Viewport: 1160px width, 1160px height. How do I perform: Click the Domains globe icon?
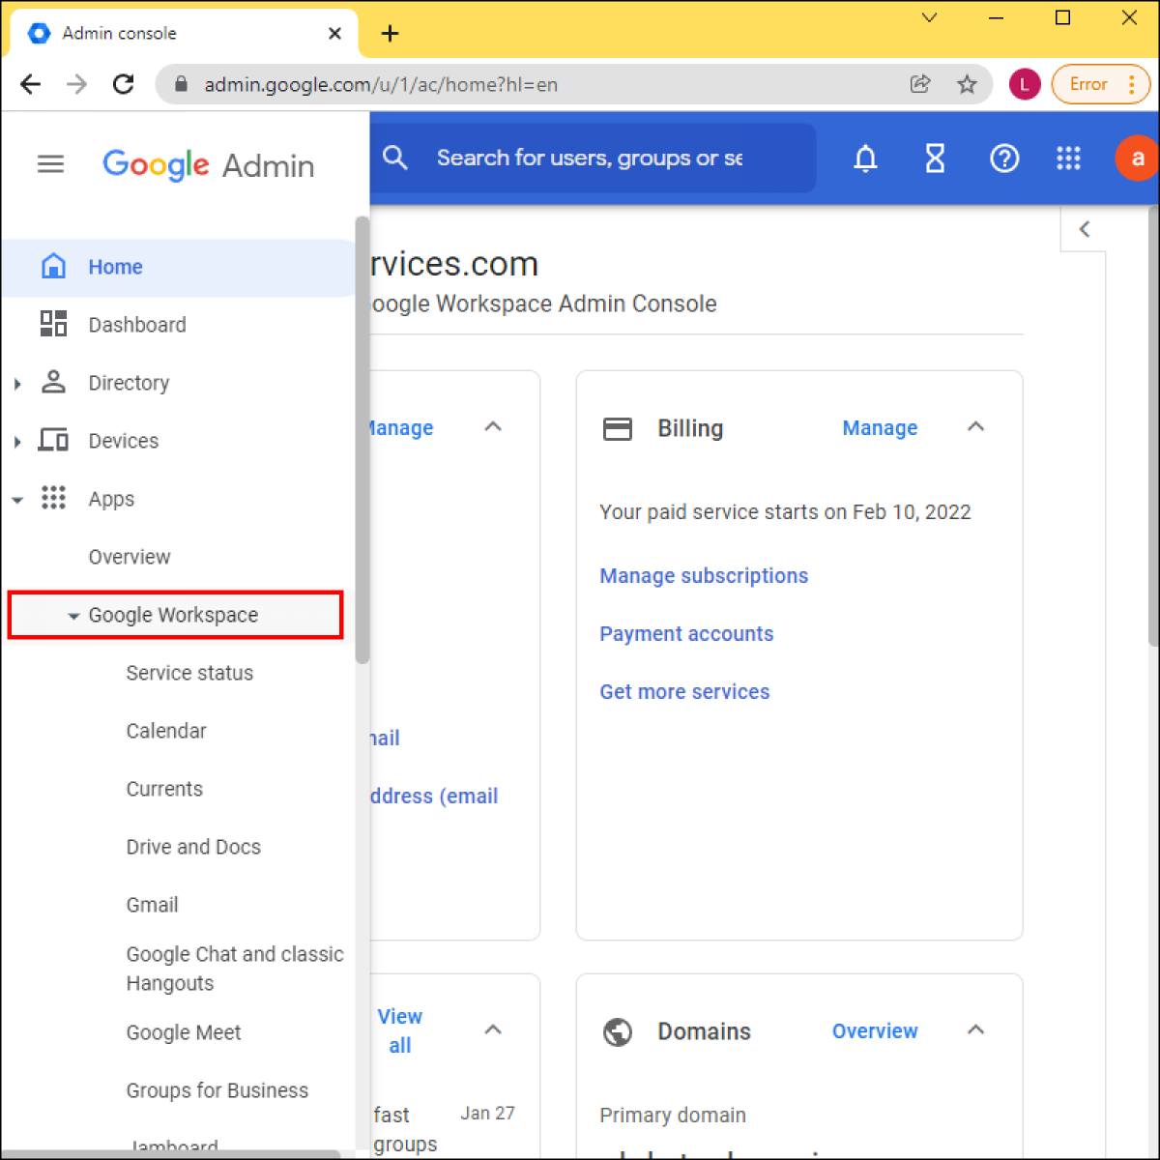[618, 1031]
